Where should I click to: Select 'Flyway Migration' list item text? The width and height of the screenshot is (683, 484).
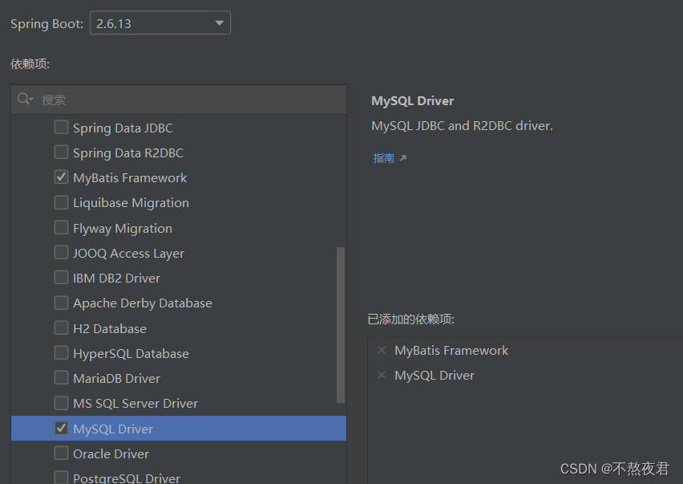tap(123, 228)
